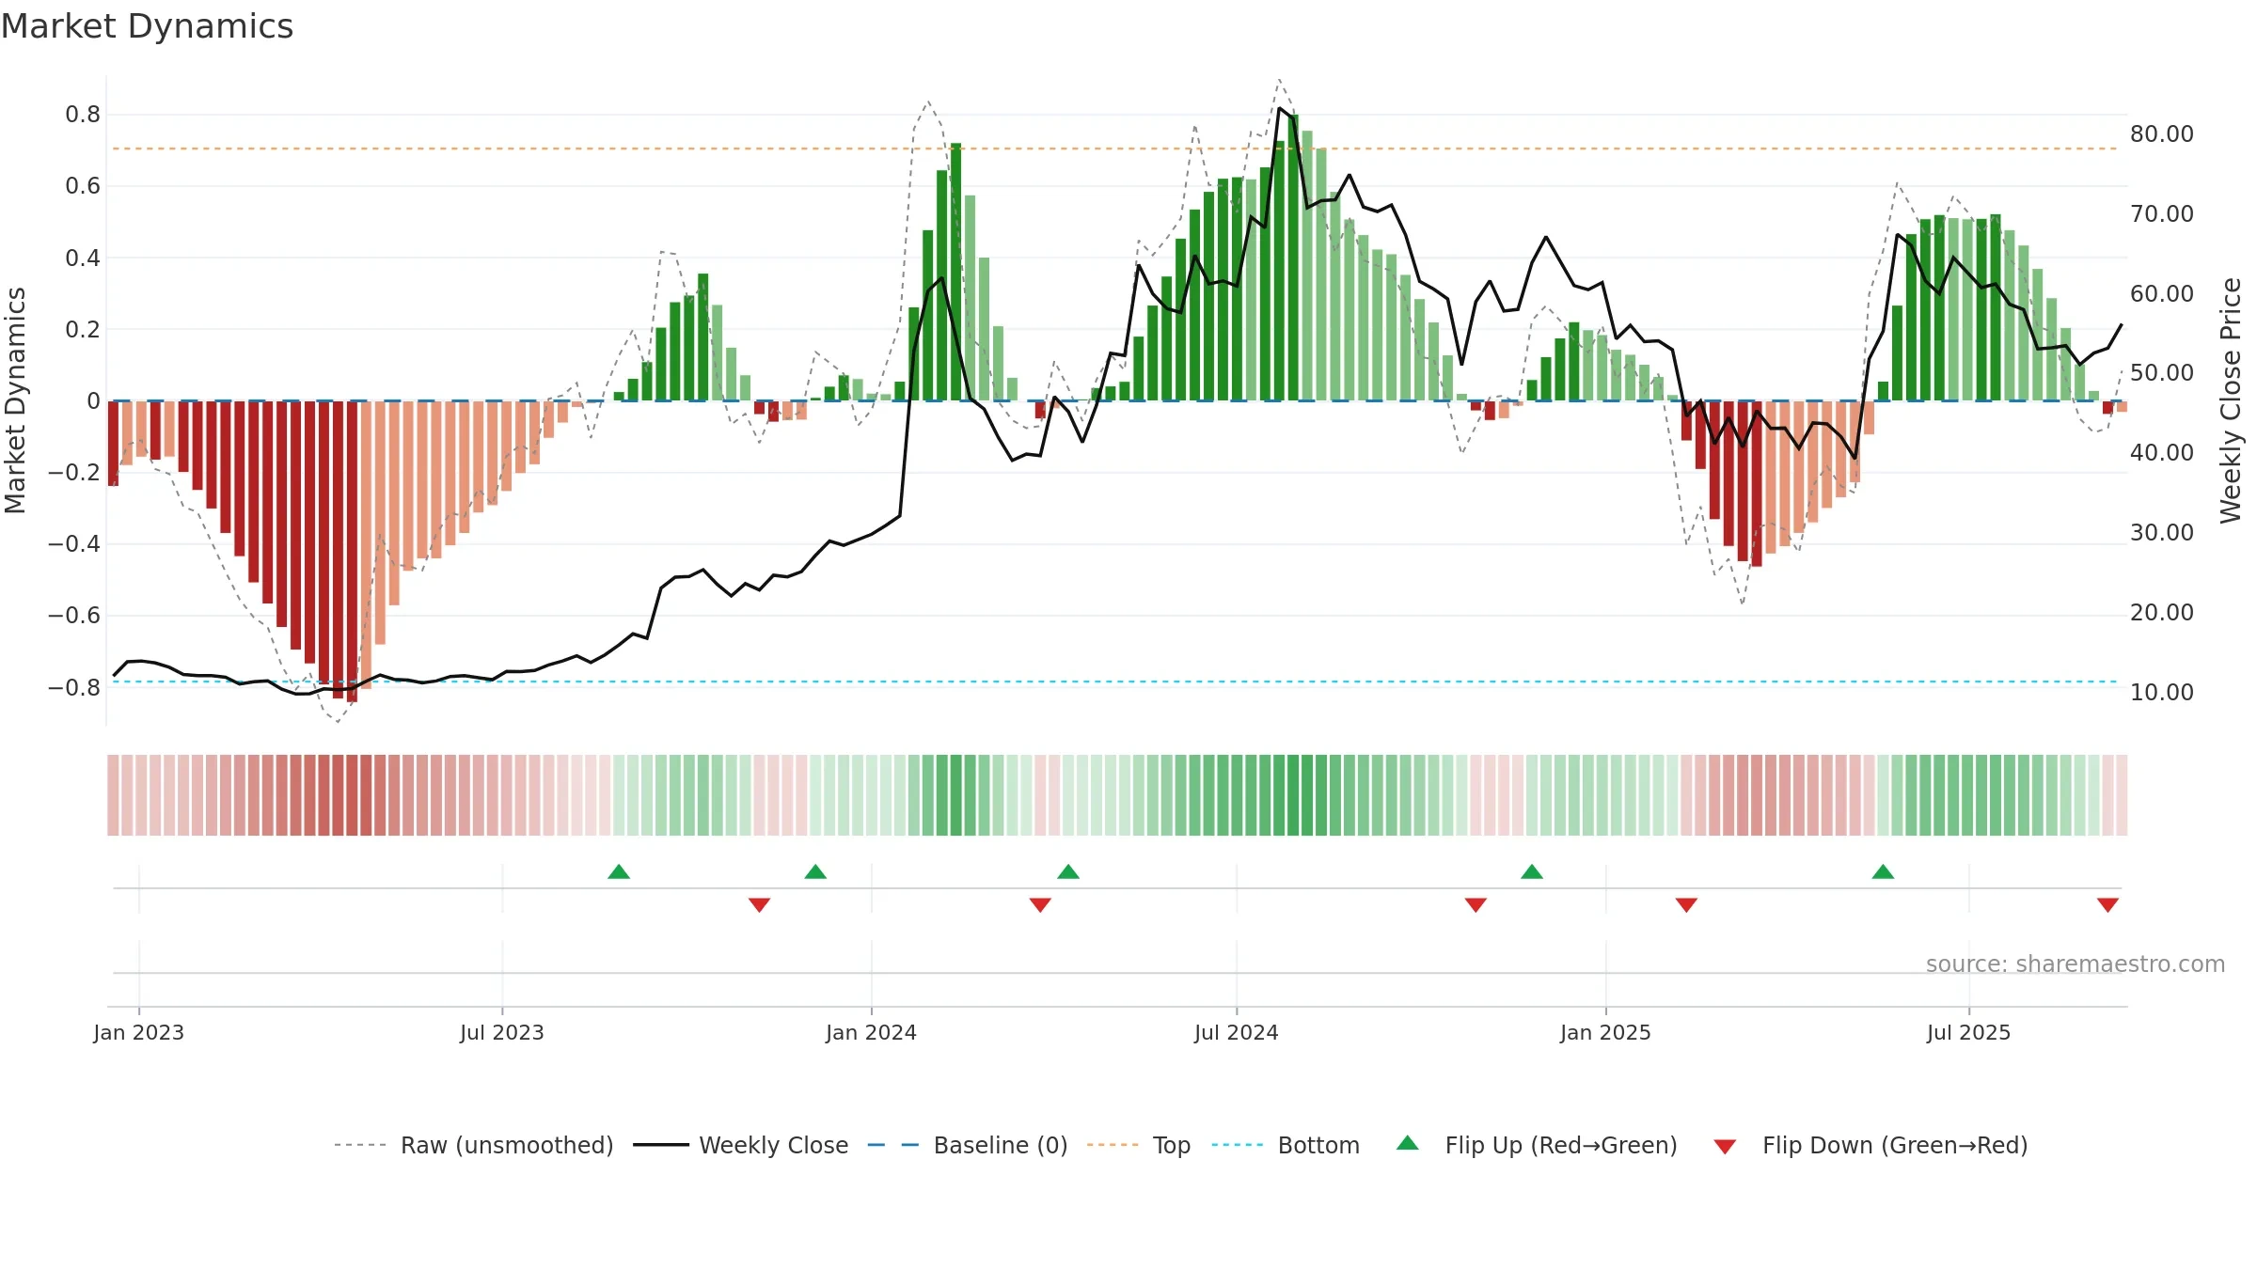Screen dimensions: 2257x1269
Task: Click the 10.00 price tick label
Action: (2162, 692)
